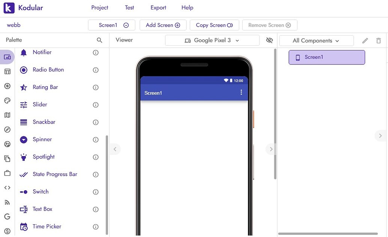Open the Help menu
388x237 pixels.
click(187, 7)
